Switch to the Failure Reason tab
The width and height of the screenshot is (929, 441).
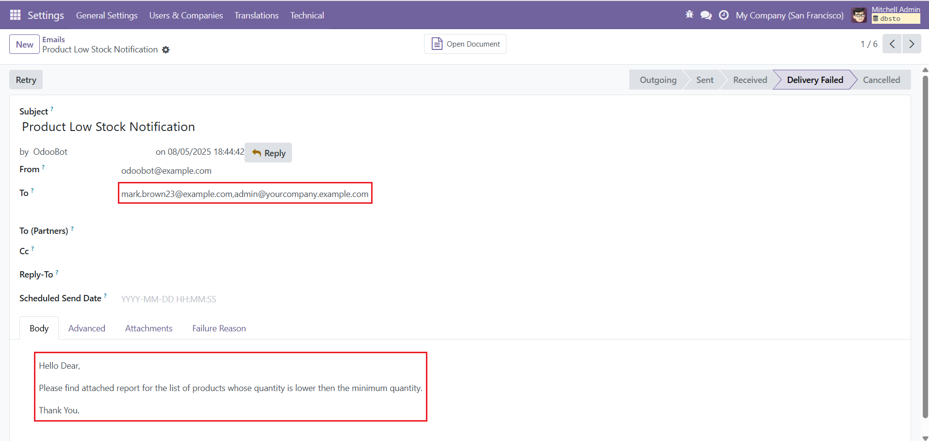pyautogui.click(x=219, y=328)
